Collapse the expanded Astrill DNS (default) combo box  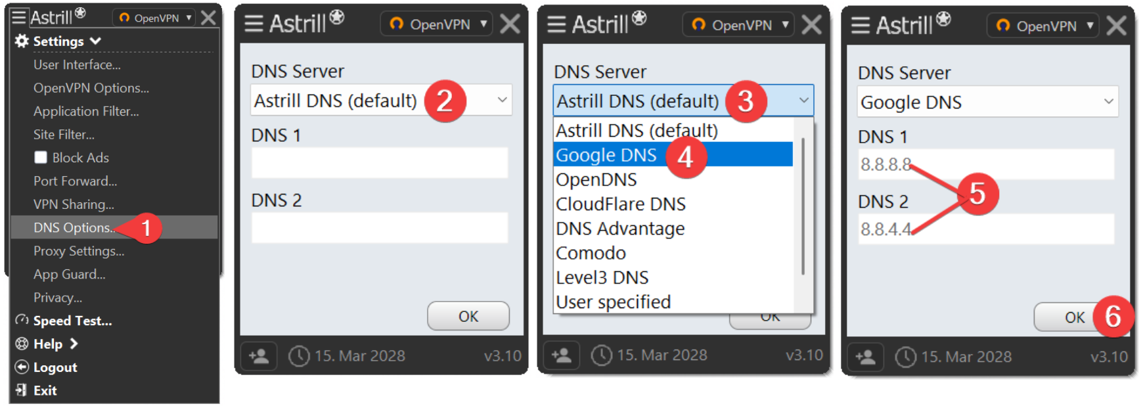coord(683,101)
